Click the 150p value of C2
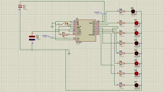The height and width of the screenshot is (92, 164). click(37, 38)
